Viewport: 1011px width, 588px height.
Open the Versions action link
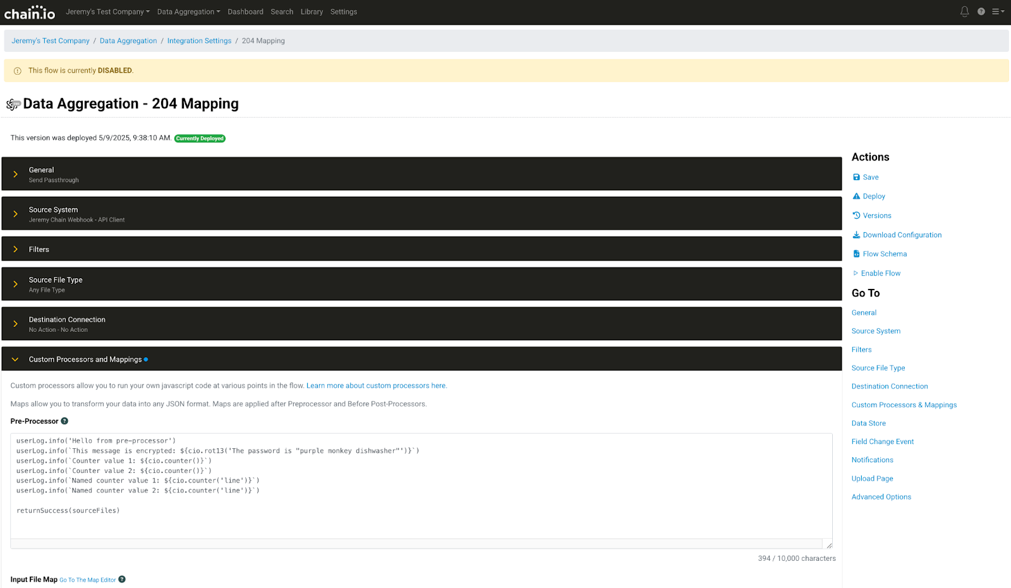[x=877, y=216]
